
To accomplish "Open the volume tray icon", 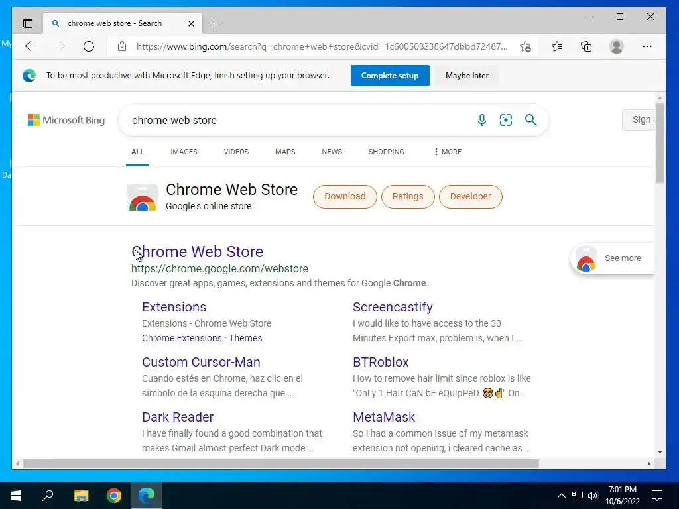I will tap(593, 496).
